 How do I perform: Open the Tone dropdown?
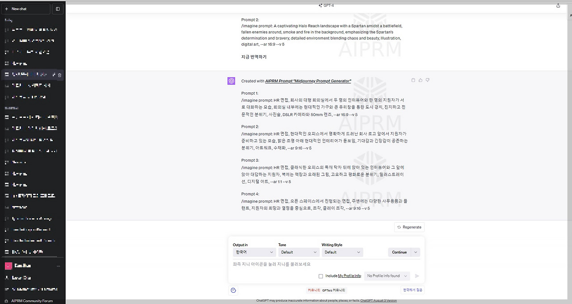tap(299, 252)
